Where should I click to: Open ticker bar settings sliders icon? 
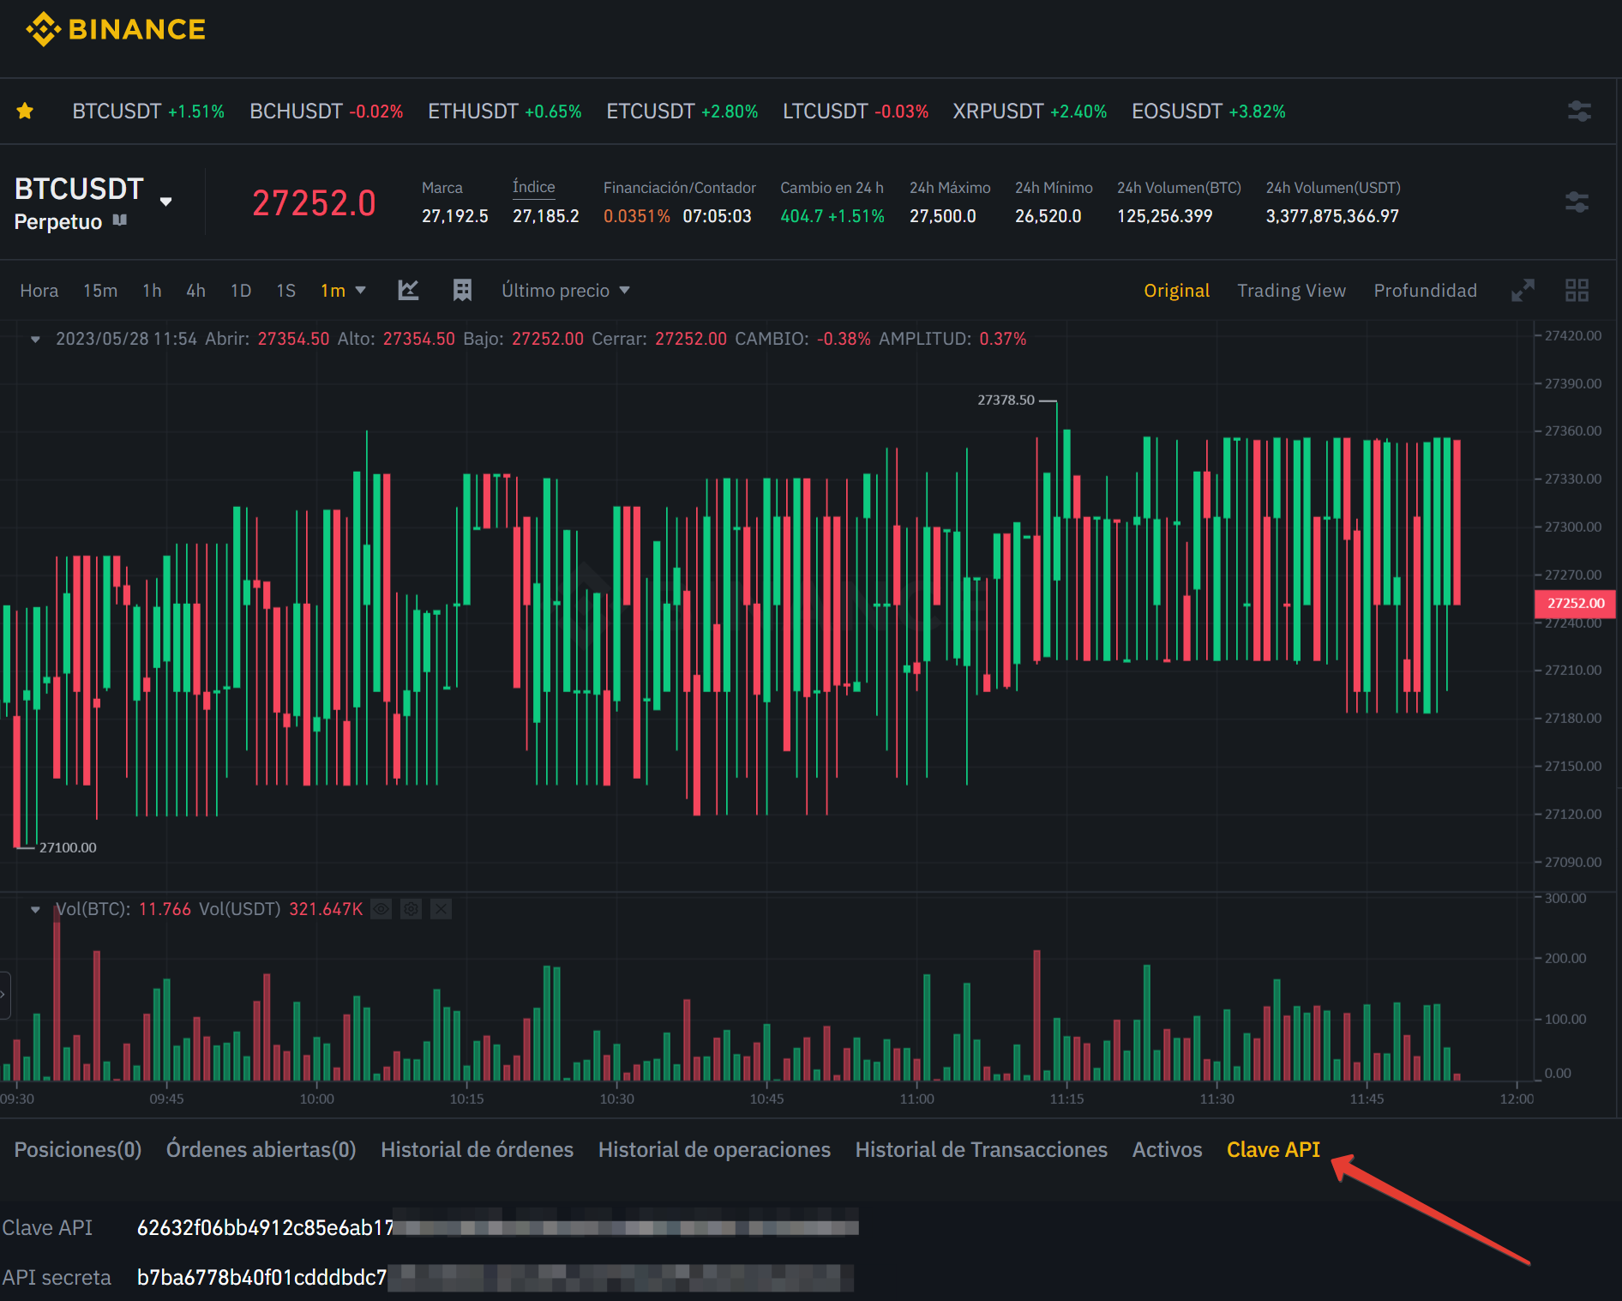point(1579,111)
